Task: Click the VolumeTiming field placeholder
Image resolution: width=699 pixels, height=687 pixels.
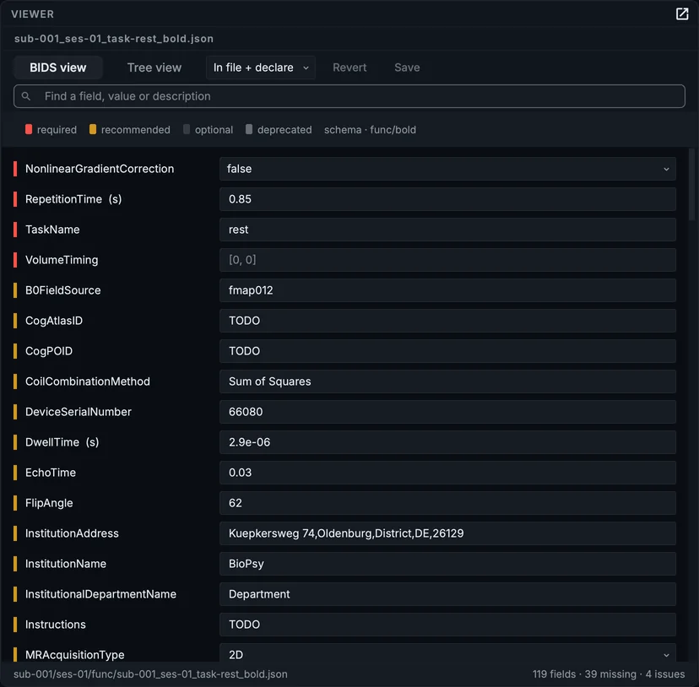Action: click(447, 260)
